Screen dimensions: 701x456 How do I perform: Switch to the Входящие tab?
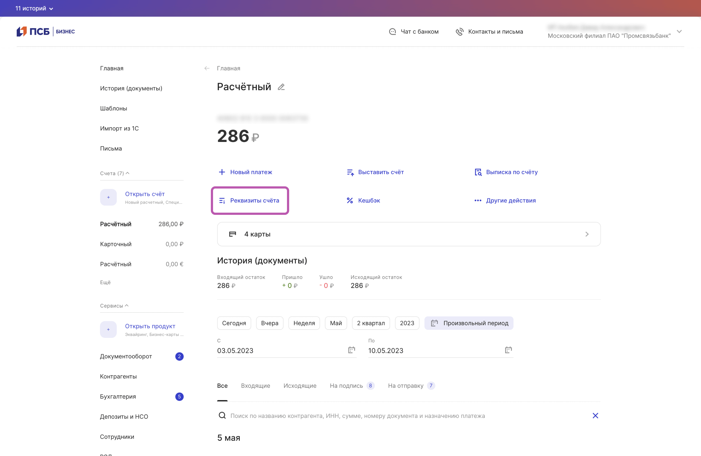tap(255, 386)
